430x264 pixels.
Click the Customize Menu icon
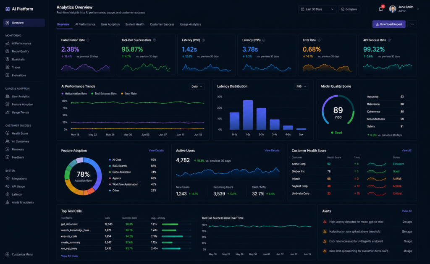pos(8,254)
